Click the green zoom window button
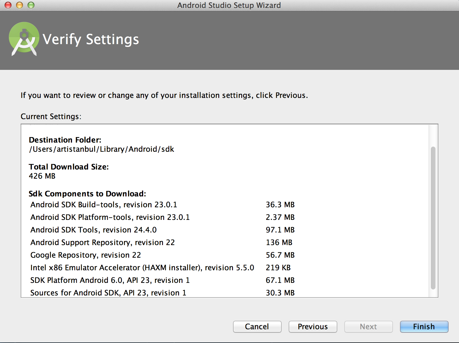 31,5
